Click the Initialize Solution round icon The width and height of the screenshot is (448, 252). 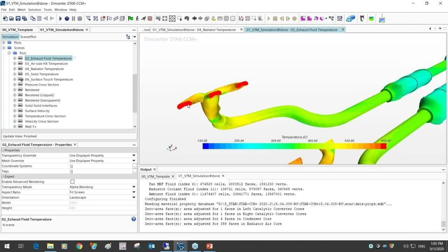pyautogui.click(x=67, y=19)
